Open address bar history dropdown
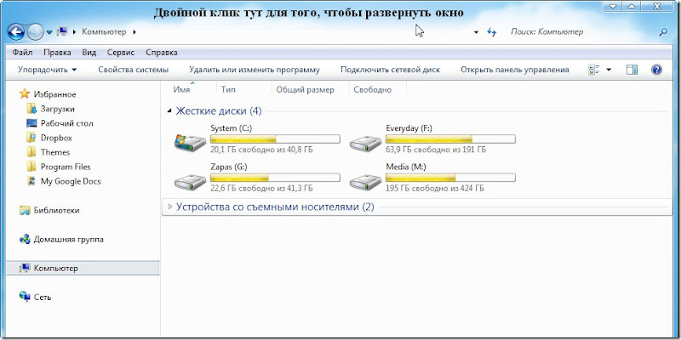 (476, 32)
